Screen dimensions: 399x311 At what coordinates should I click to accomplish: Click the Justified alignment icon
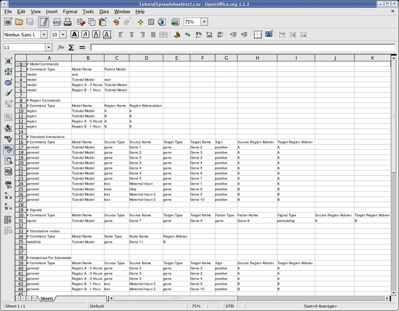(x=153, y=35)
